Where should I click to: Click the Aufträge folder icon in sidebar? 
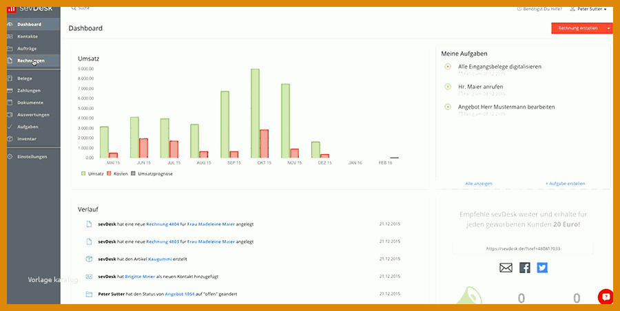(x=10, y=49)
